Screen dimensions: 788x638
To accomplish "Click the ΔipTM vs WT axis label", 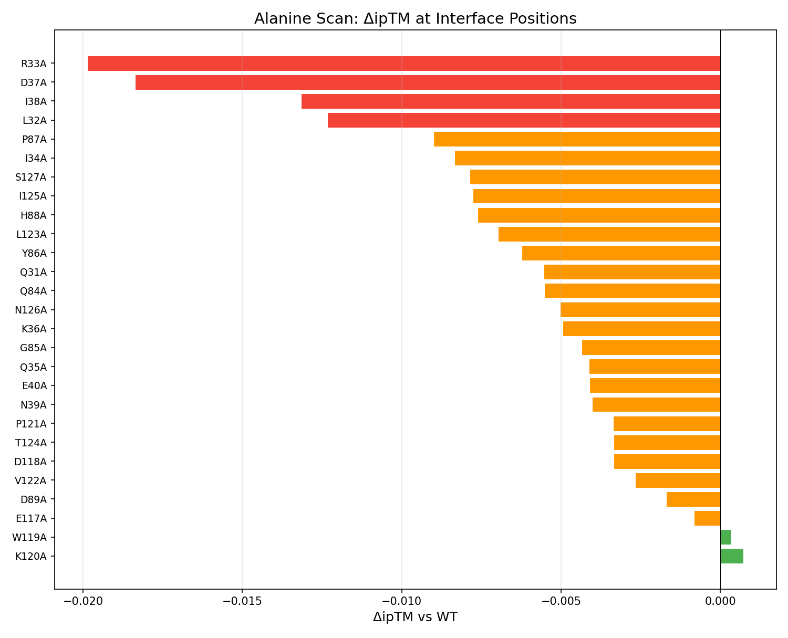I will point(415,617).
